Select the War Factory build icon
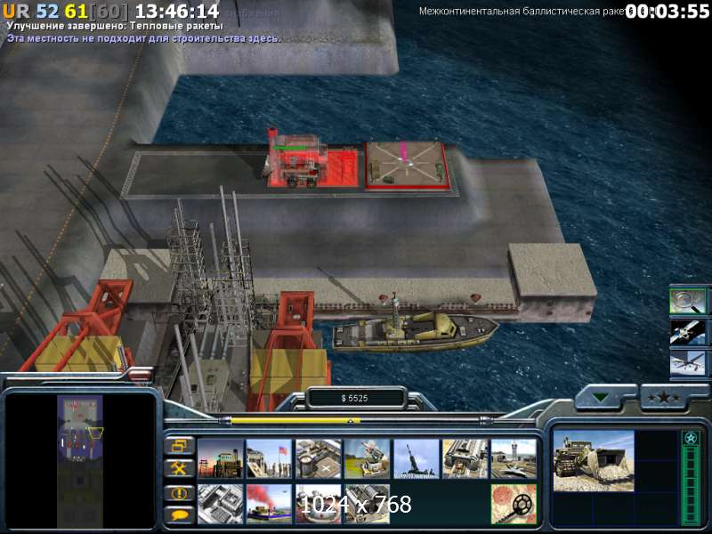Image resolution: width=712 pixels, height=534 pixels. [x=465, y=458]
